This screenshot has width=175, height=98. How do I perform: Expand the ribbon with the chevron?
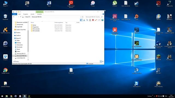tap(101, 14)
